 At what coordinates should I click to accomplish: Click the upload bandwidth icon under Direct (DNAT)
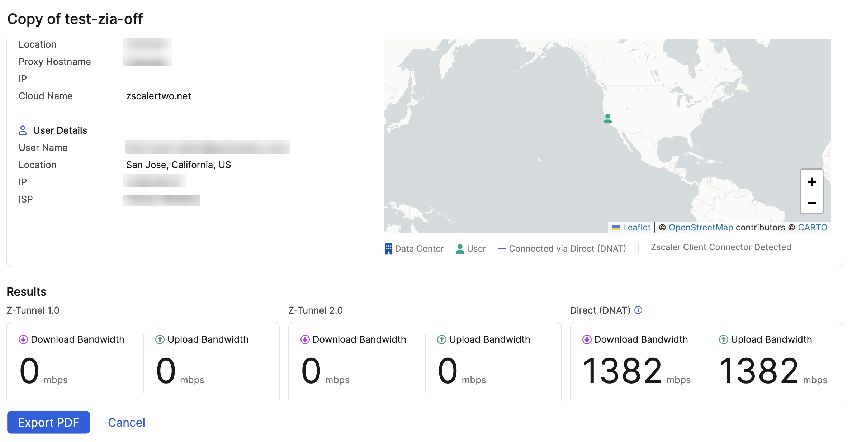click(x=723, y=339)
